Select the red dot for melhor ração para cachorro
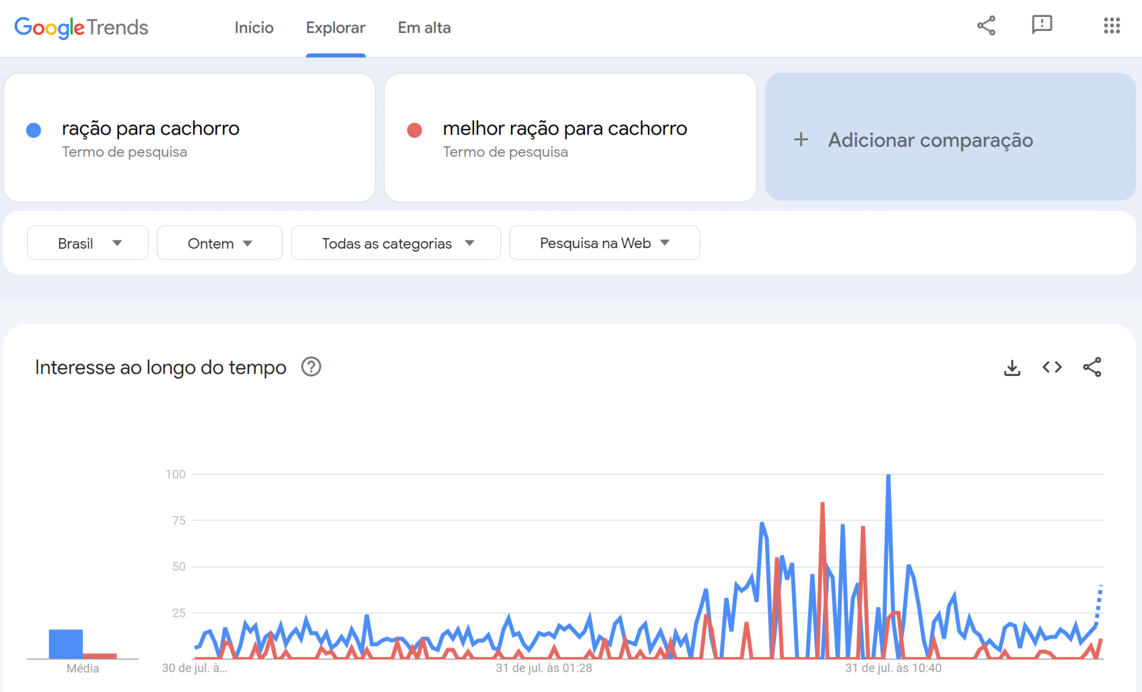 tap(414, 130)
